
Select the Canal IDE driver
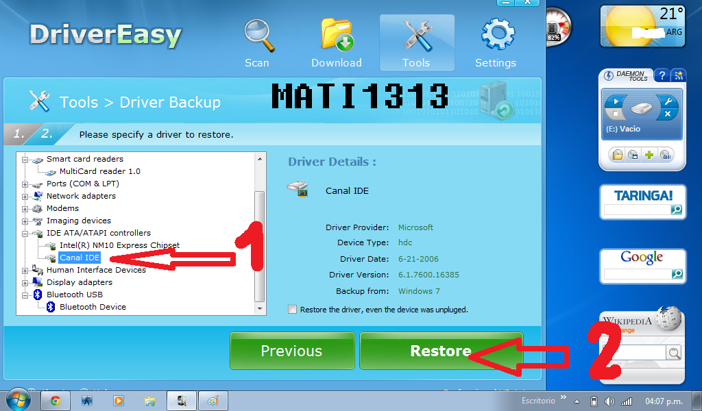pyautogui.click(x=80, y=258)
